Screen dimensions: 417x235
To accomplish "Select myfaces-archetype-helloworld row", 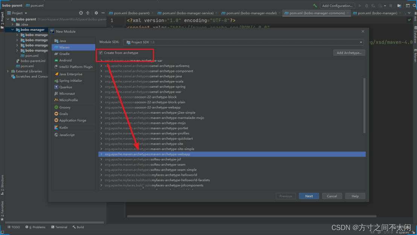I will click(232, 175).
